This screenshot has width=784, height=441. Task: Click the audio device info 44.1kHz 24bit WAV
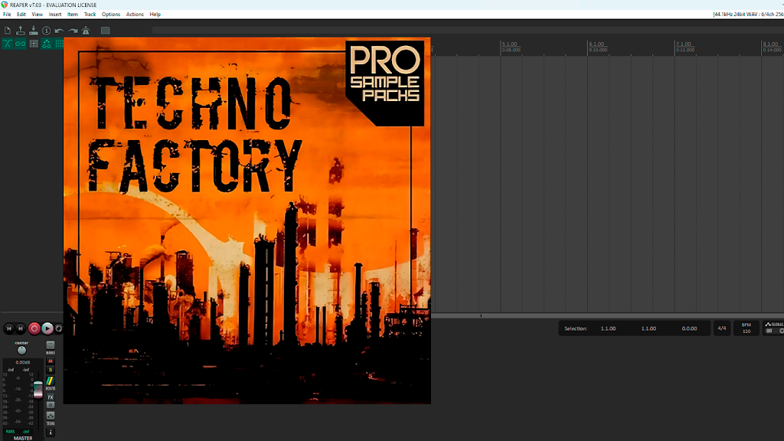point(748,15)
